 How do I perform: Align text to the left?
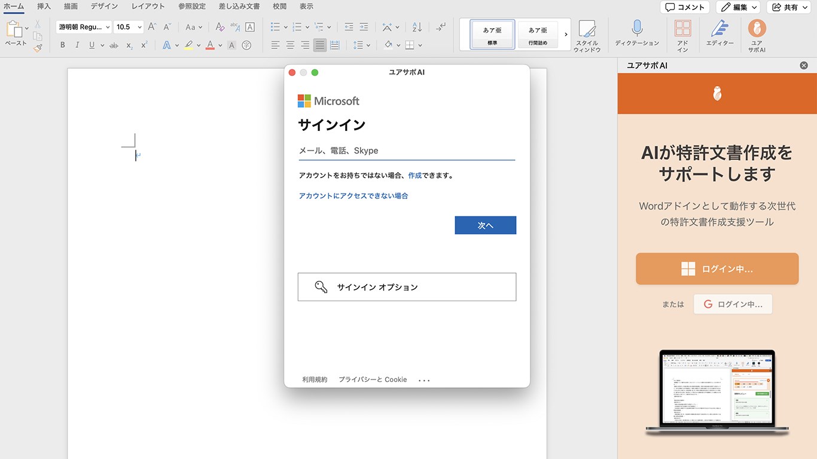click(275, 45)
